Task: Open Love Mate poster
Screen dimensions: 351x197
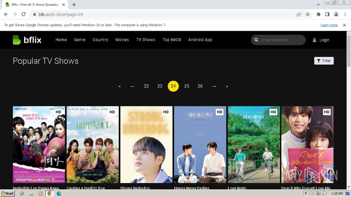Action: pos(254,144)
